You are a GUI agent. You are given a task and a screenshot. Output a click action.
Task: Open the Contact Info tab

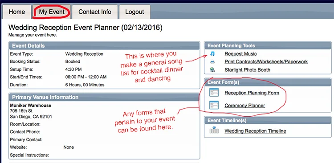[95, 12]
